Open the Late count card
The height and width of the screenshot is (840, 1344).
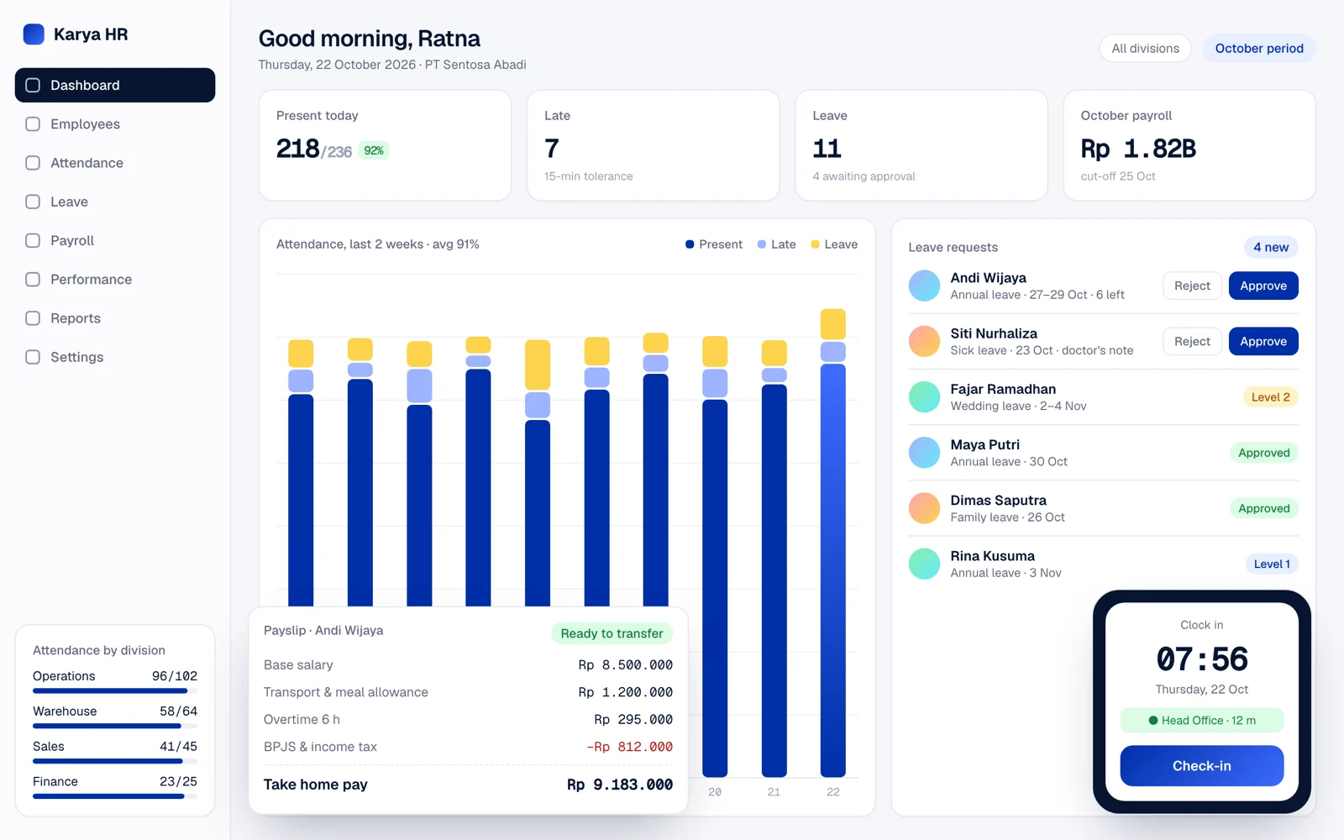(x=653, y=145)
